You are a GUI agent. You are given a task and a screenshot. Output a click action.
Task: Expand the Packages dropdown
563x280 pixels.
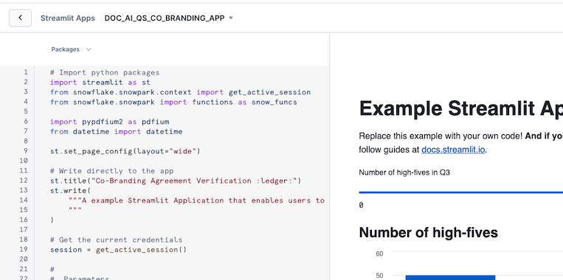[71, 49]
